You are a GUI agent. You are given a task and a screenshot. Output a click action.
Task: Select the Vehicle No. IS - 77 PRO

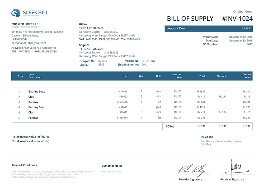pos(149,61)
